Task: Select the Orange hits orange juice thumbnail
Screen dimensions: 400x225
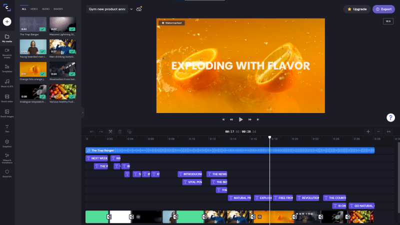Action: tap(33, 69)
